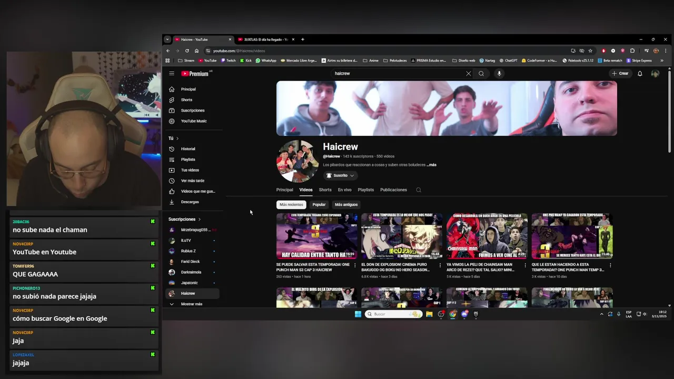Go back with browser back arrow
674x379 pixels.
[x=168, y=51]
